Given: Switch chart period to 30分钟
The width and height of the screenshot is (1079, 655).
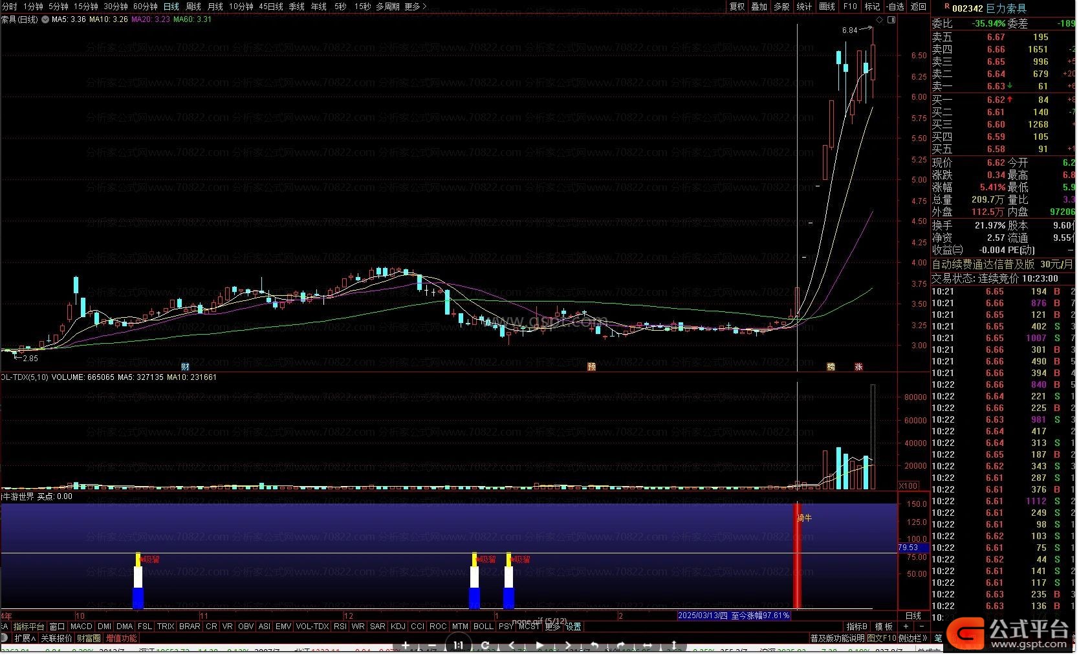Looking at the screenshot, I should click(116, 6).
